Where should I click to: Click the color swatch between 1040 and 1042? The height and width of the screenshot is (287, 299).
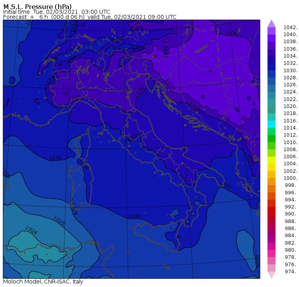click(271, 31)
